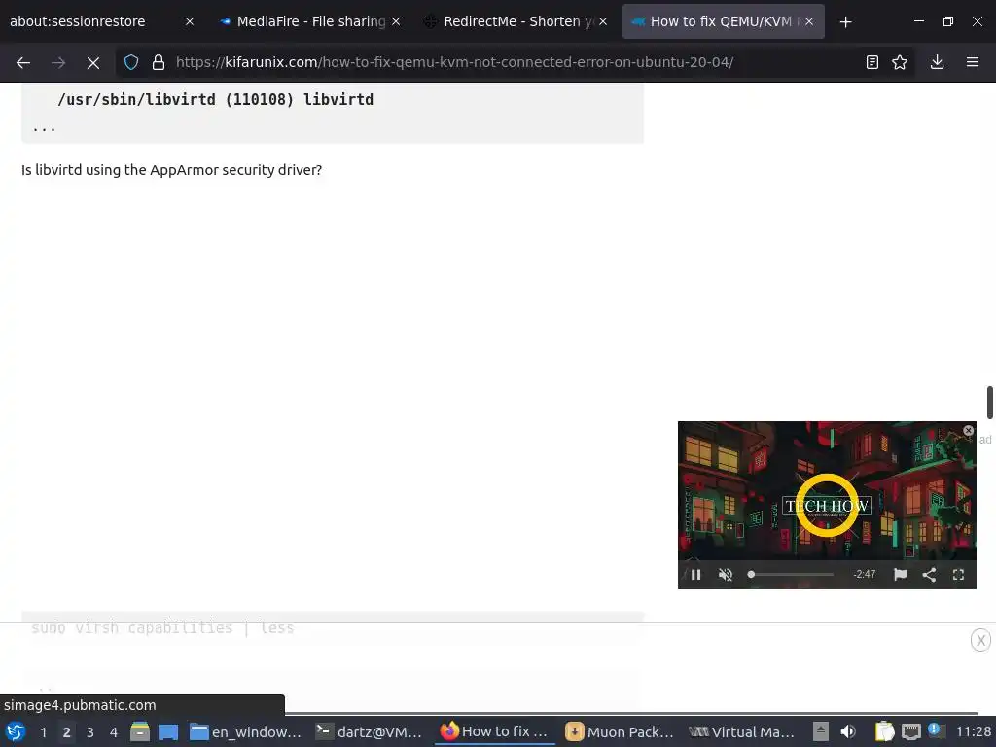Switch to Muon Package Manager window
Image resolution: width=996 pixels, height=747 pixels.
[620, 731]
